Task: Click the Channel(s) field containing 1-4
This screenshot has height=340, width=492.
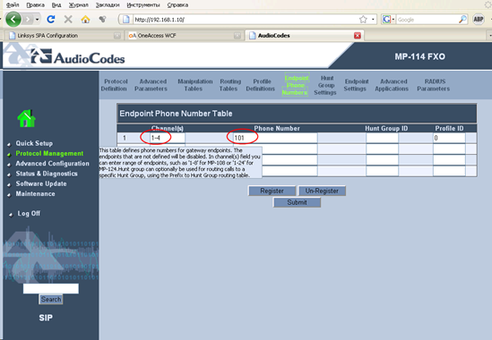Action: pyautogui.click(x=168, y=138)
